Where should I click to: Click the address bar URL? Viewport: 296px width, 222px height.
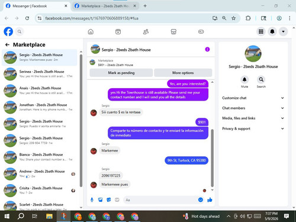[x=92, y=18]
